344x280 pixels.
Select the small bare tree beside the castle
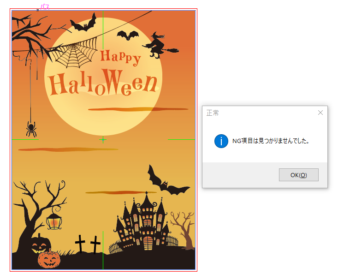(183, 228)
